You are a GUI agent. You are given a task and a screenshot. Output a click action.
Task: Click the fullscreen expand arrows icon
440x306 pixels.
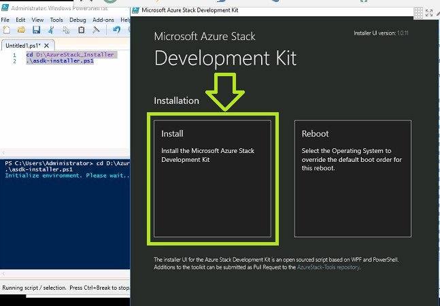429,13
